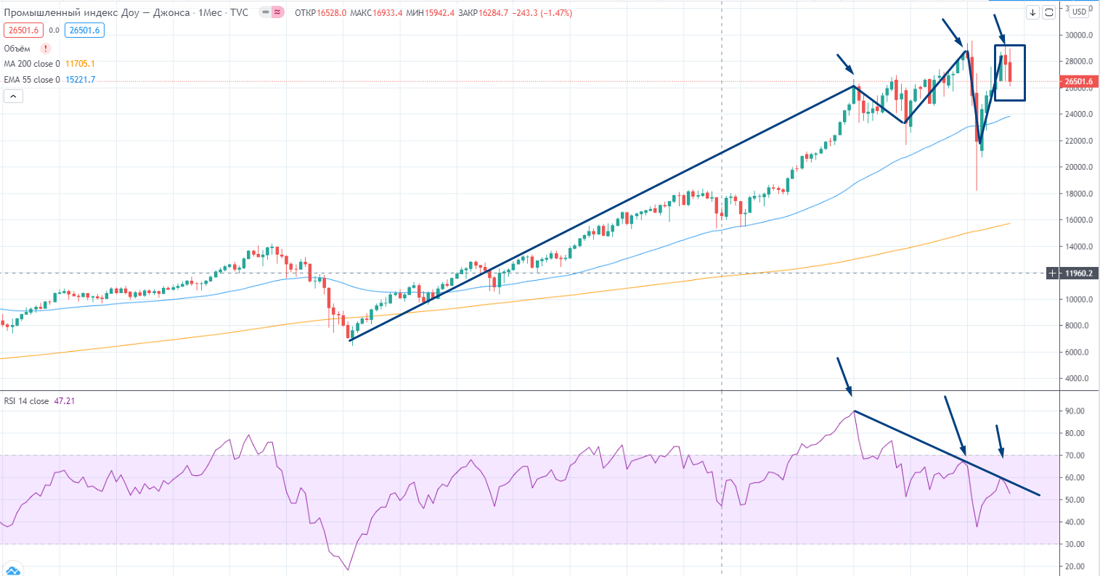This screenshot has height=576, width=1100.
Task: Click the pink approximate-equals market status icon
Action: 277,12
